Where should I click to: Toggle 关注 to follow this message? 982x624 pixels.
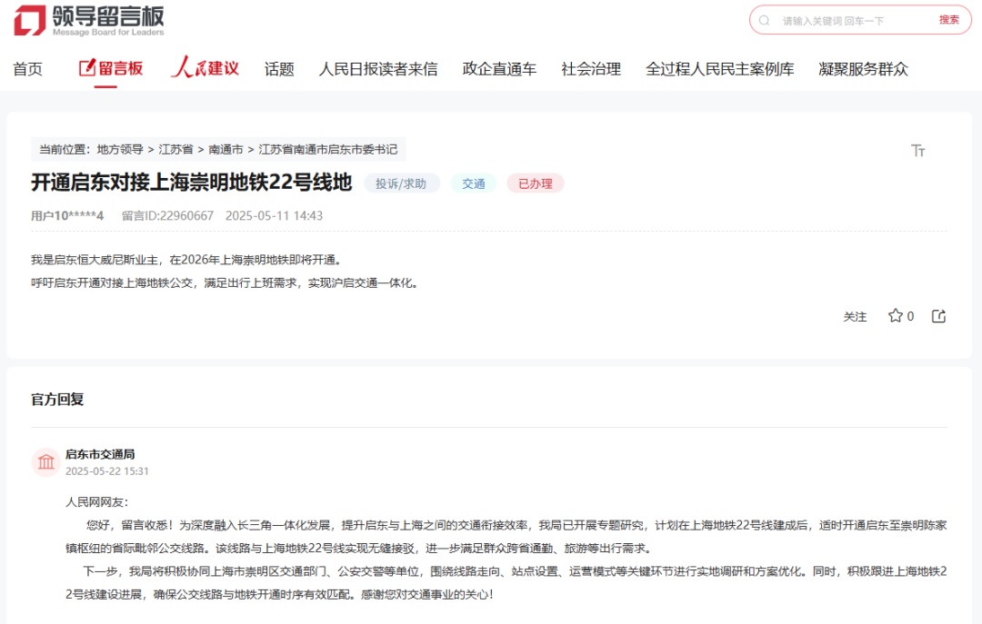(x=855, y=317)
